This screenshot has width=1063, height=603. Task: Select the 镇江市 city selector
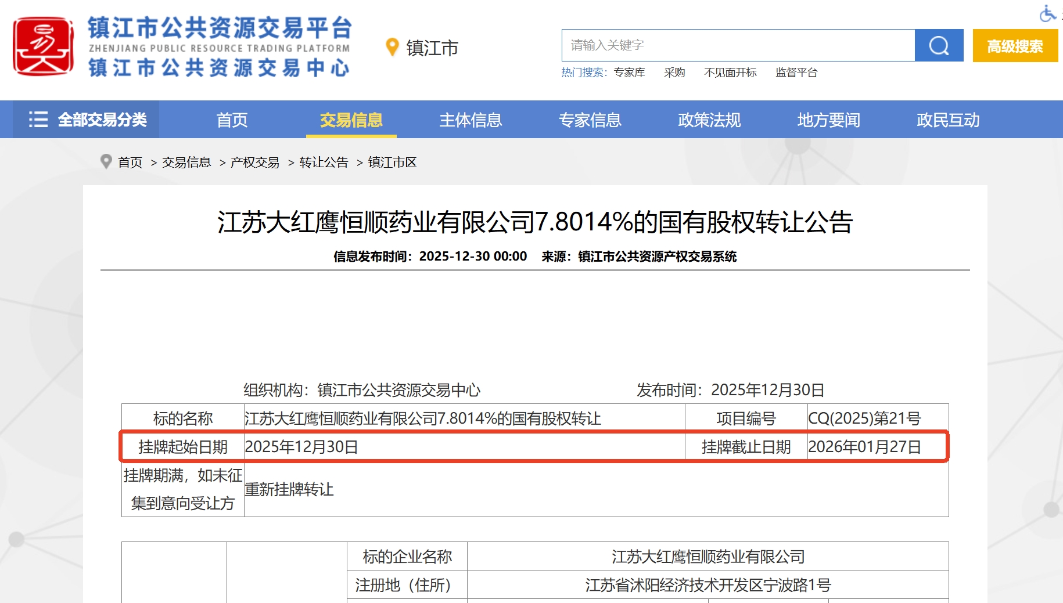coord(432,48)
